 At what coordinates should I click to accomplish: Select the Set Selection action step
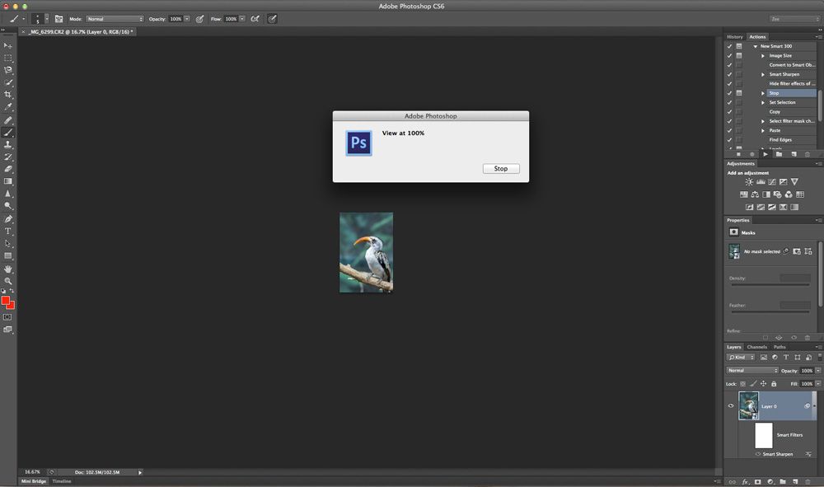782,102
